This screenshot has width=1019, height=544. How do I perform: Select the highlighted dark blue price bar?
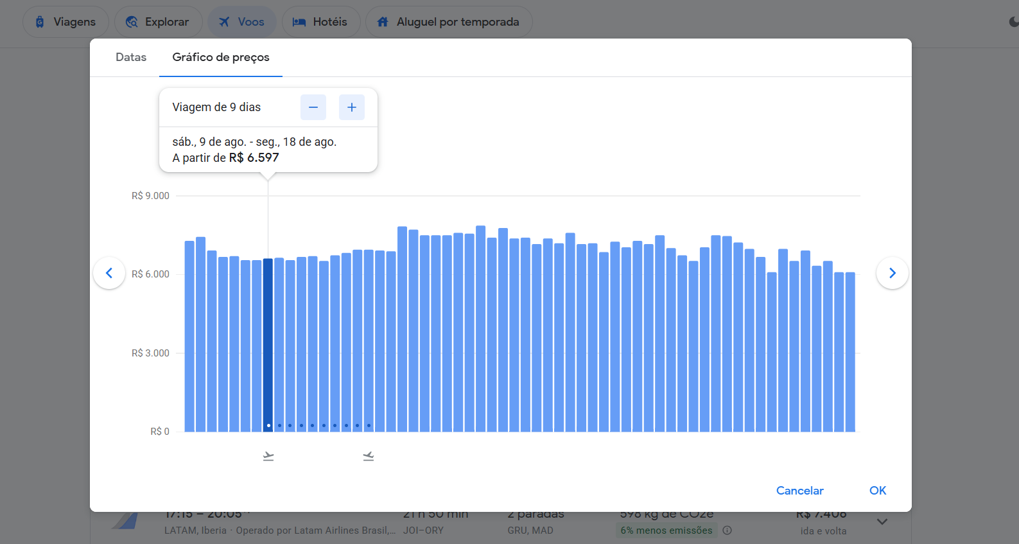tap(268, 345)
